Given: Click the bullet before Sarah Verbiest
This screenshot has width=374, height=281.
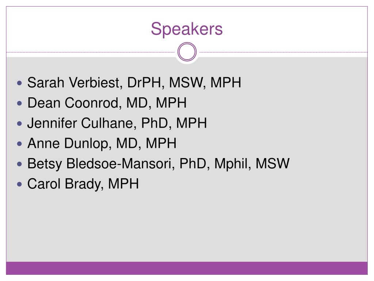Looking at the screenshot, I should click(20, 83).
